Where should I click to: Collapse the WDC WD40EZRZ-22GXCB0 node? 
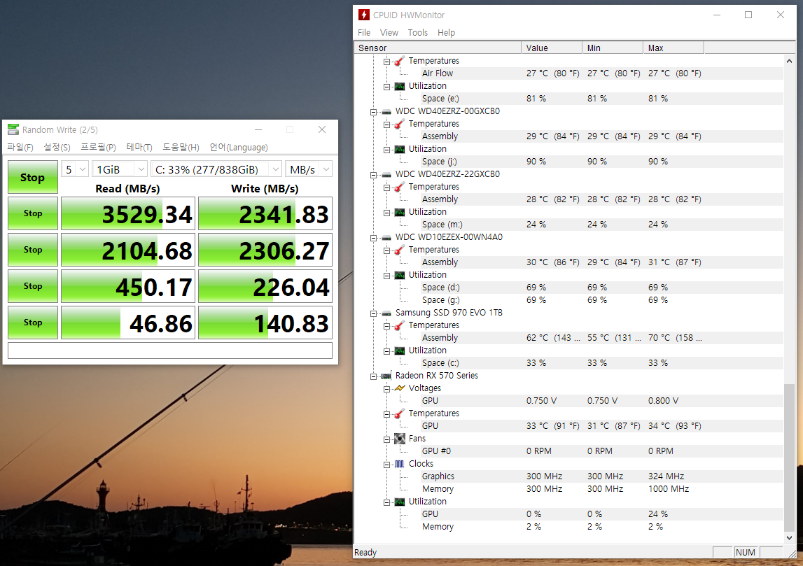(x=374, y=174)
